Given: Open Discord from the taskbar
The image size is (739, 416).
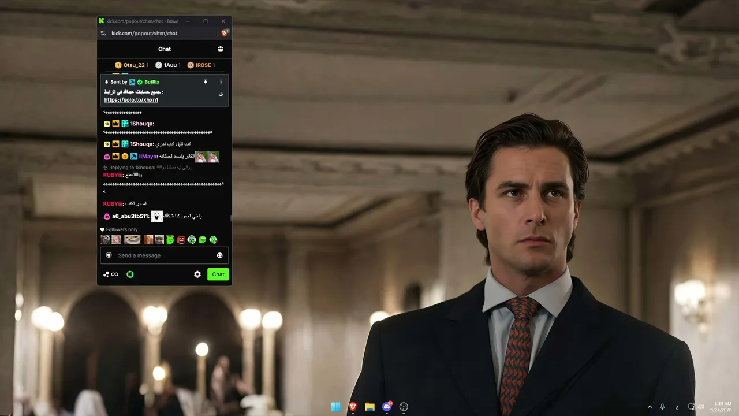Looking at the screenshot, I should click(387, 407).
